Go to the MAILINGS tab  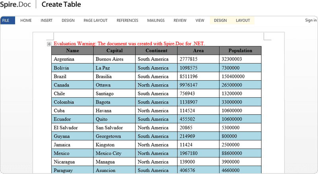(x=156, y=21)
